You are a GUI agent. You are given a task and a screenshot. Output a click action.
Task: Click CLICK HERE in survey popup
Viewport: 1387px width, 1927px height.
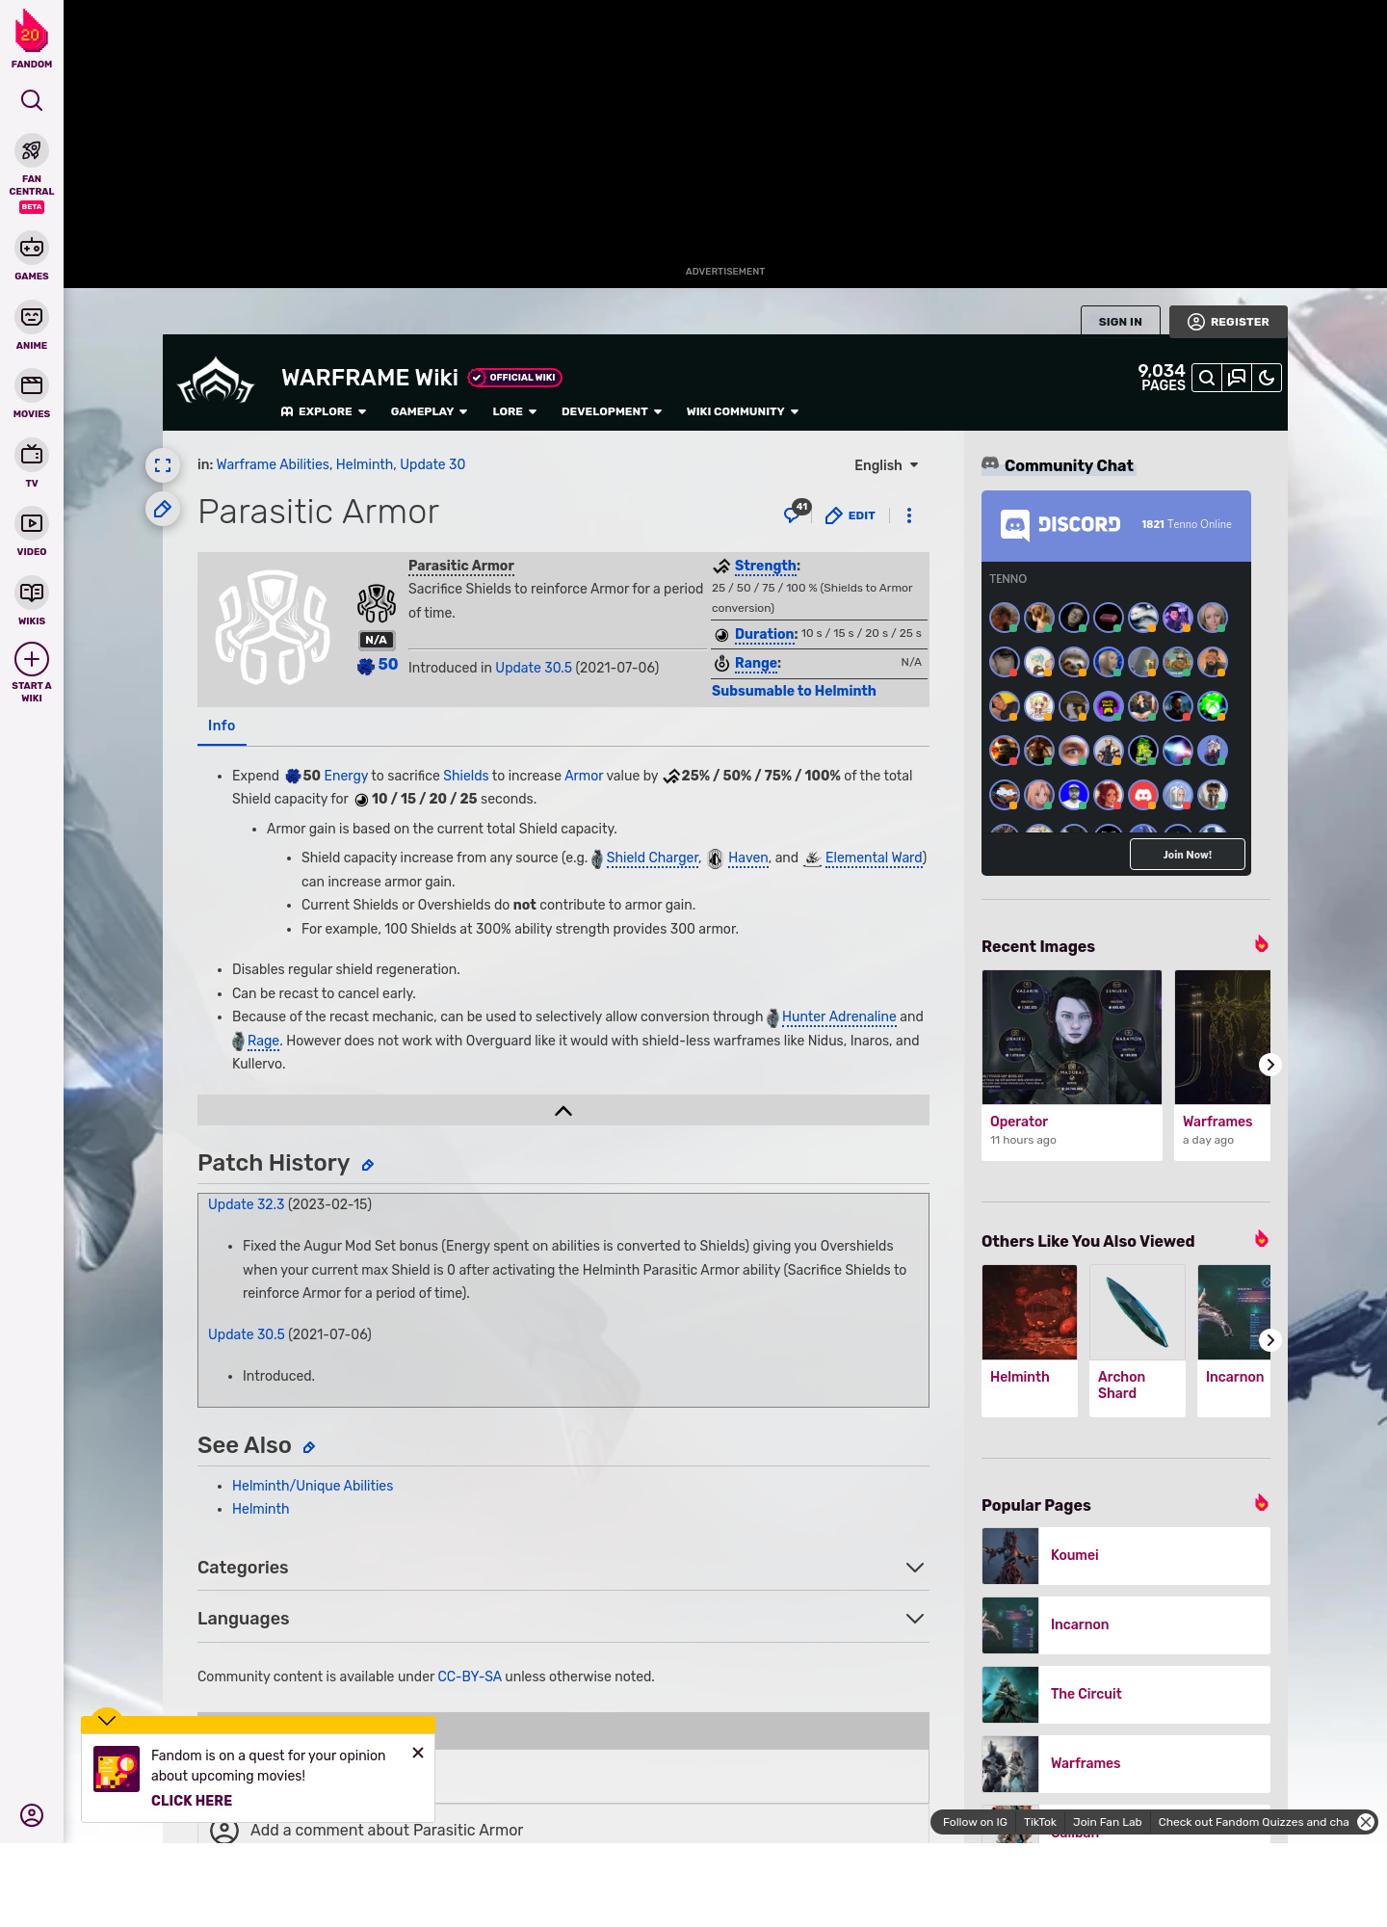point(192,1801)
